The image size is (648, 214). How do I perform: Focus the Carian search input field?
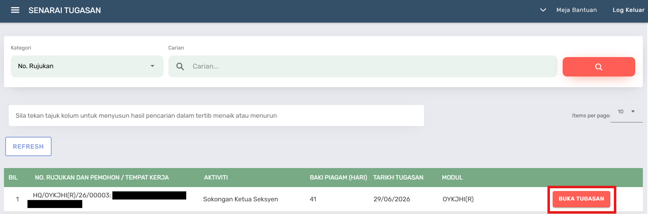363,66
